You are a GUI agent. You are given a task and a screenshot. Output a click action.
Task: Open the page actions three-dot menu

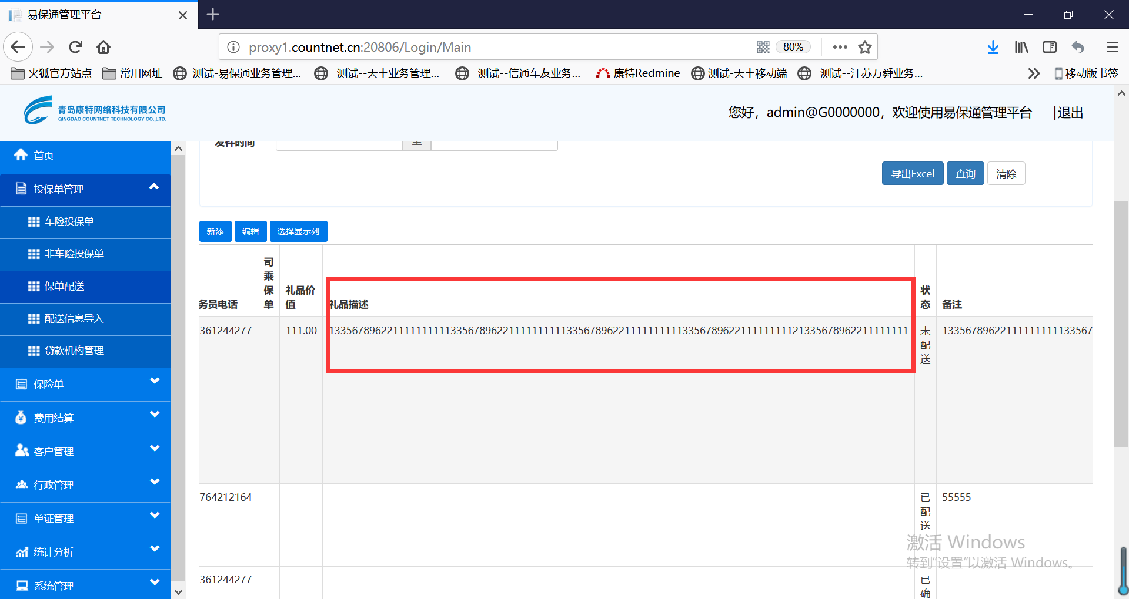pyautogui.click(x=840, y=47)
